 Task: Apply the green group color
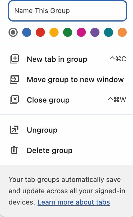[68, 32]
